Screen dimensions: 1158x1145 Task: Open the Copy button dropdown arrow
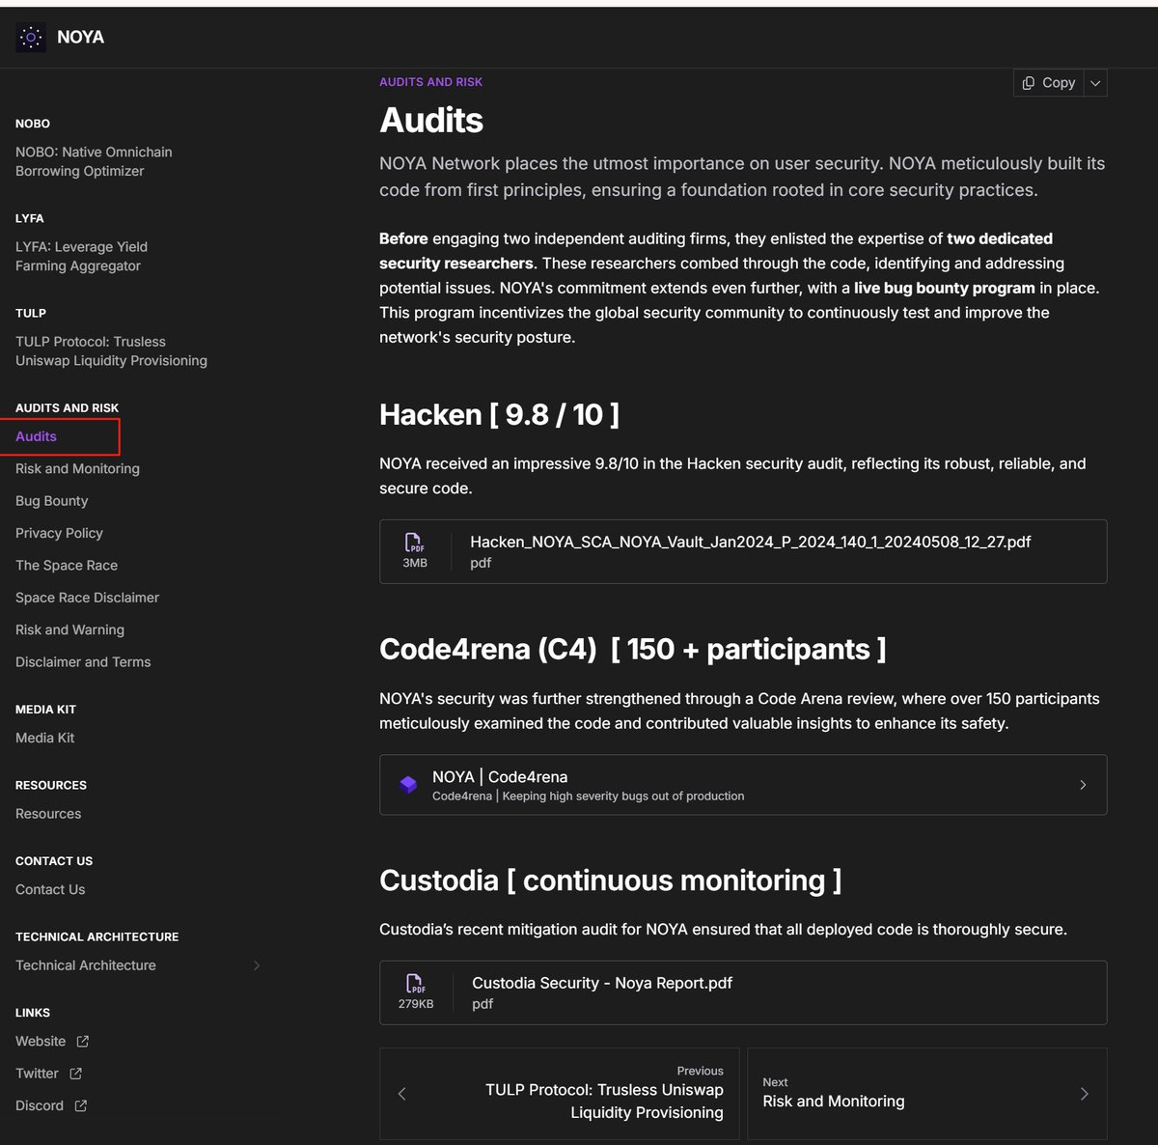[1095, 83]
